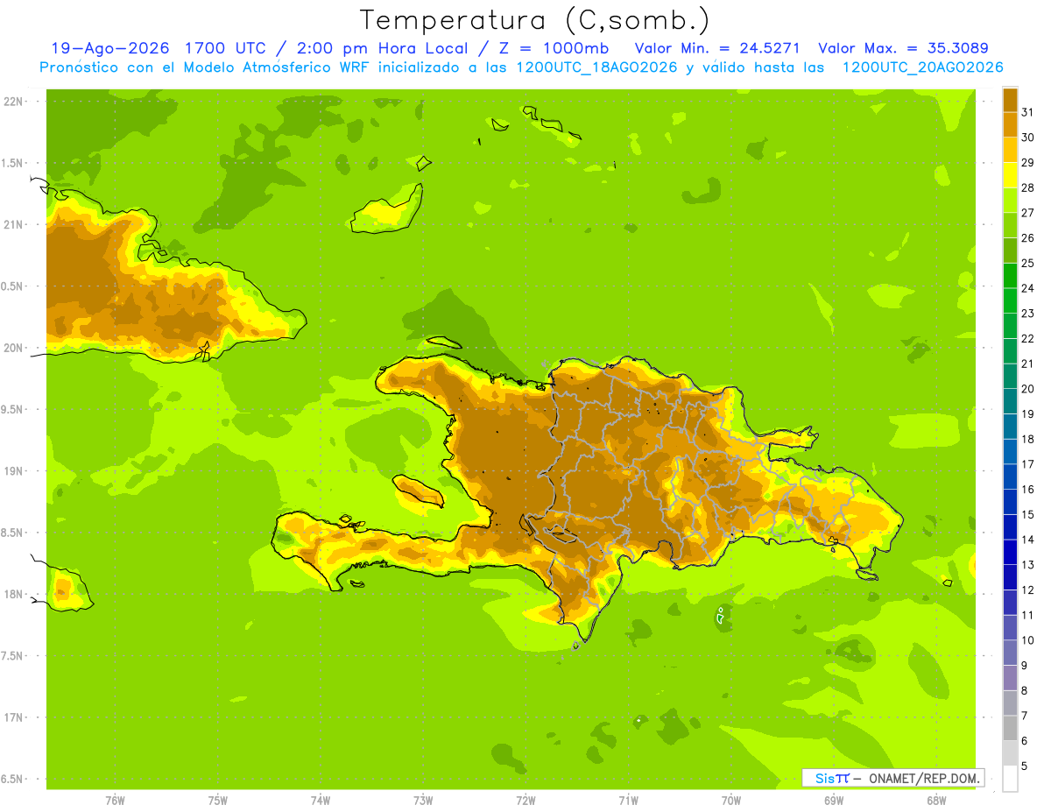This screenshot has height=812, width=1051.
Task: Click the '74W' longitude axis label
Action: (321, 801)
